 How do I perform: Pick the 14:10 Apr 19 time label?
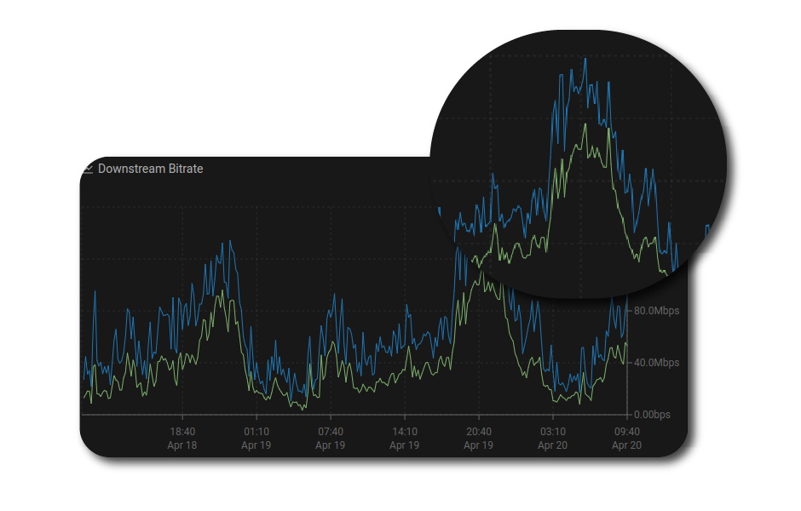pyautogui.click(x=404, y=438)
